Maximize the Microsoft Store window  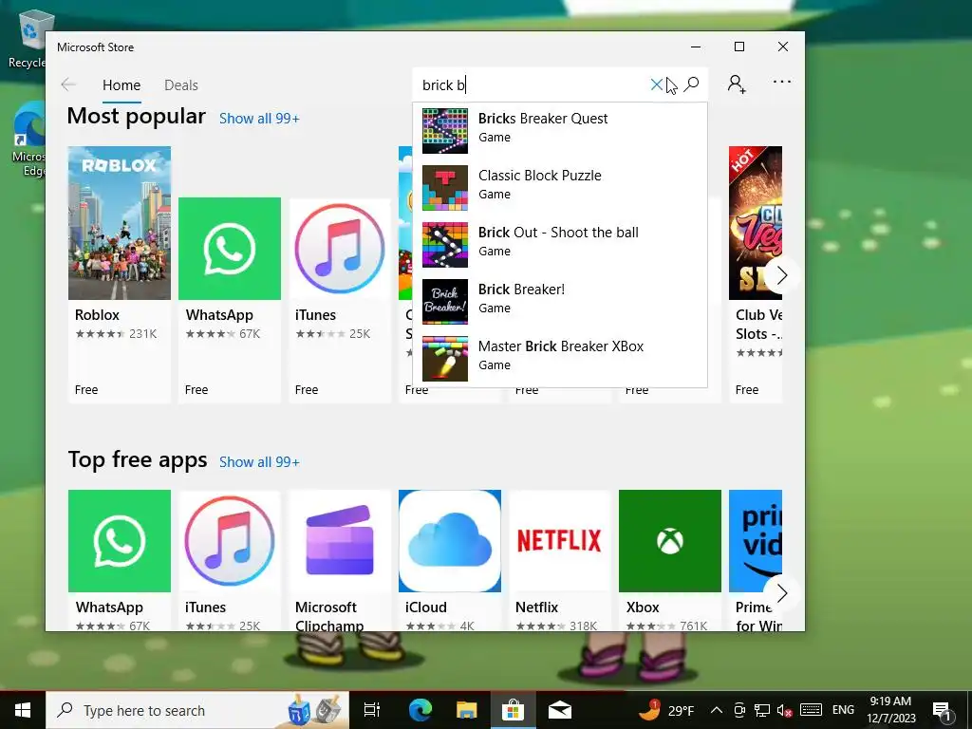739,47
